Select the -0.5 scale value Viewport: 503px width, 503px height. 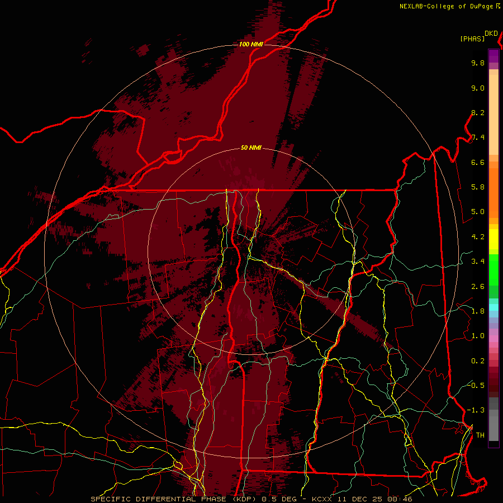click(x=476, y=385)
